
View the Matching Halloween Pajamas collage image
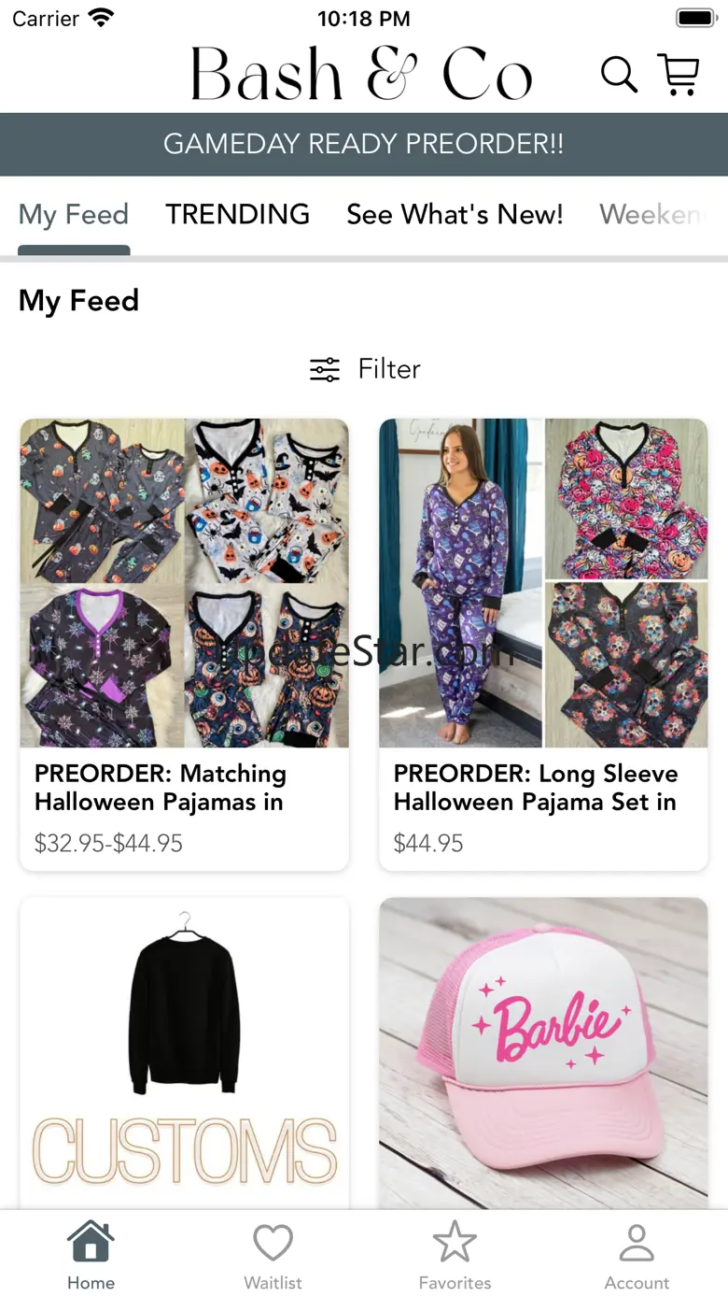pos(185,583)
